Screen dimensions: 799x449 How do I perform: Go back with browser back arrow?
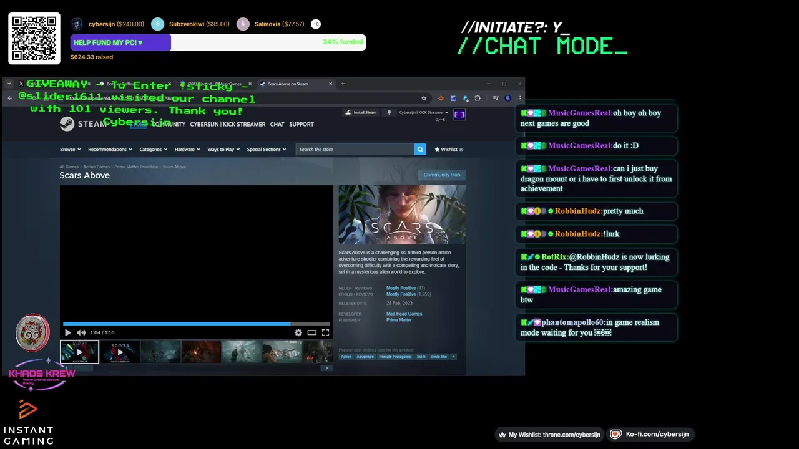coord(9,98)
